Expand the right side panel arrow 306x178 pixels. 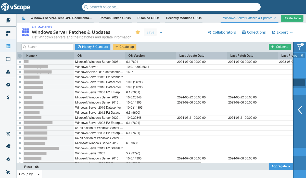tap(300, 110)
